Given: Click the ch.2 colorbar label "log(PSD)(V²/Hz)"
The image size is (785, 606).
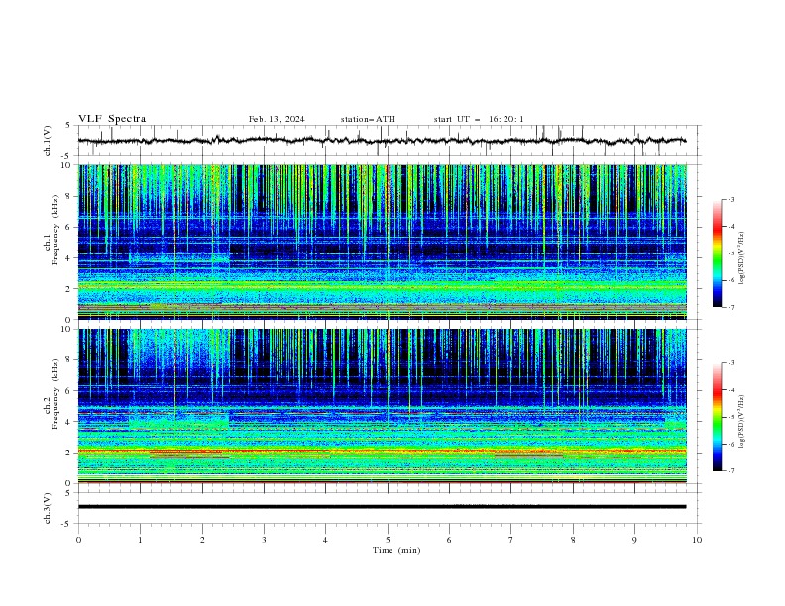Looking at the screenshot, I should point(742,422).
